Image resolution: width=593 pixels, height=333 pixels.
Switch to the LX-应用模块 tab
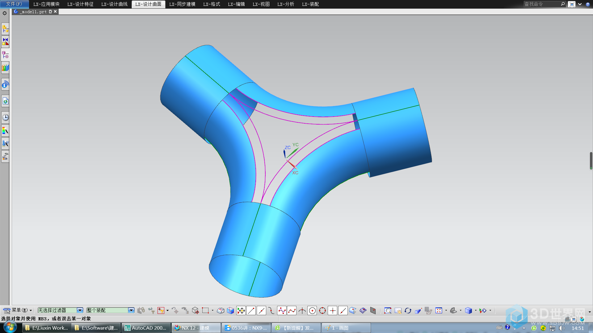[46, 4]
